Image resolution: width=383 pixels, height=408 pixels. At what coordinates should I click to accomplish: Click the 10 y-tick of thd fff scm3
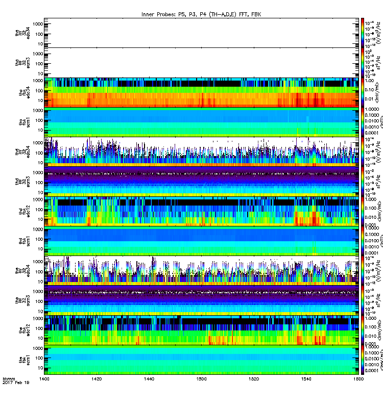[40, 193]
